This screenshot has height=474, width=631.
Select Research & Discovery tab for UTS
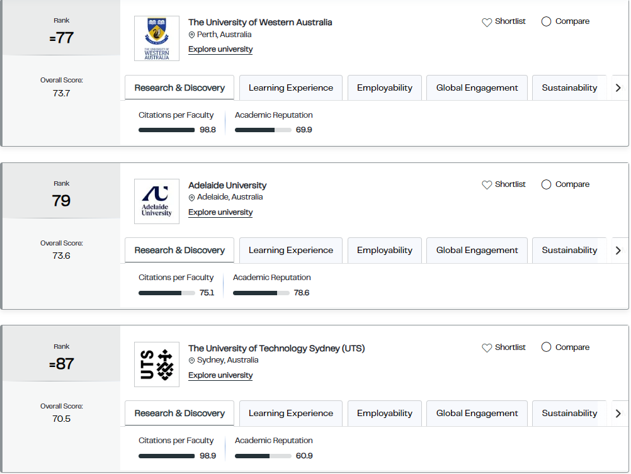tap(179, 413)
